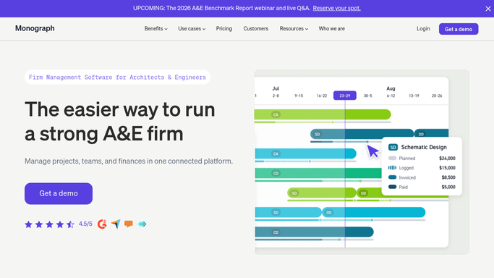Click the SD badge in Schematic Design tooltip
Screen dimensions: 494x278
point(393,147)
